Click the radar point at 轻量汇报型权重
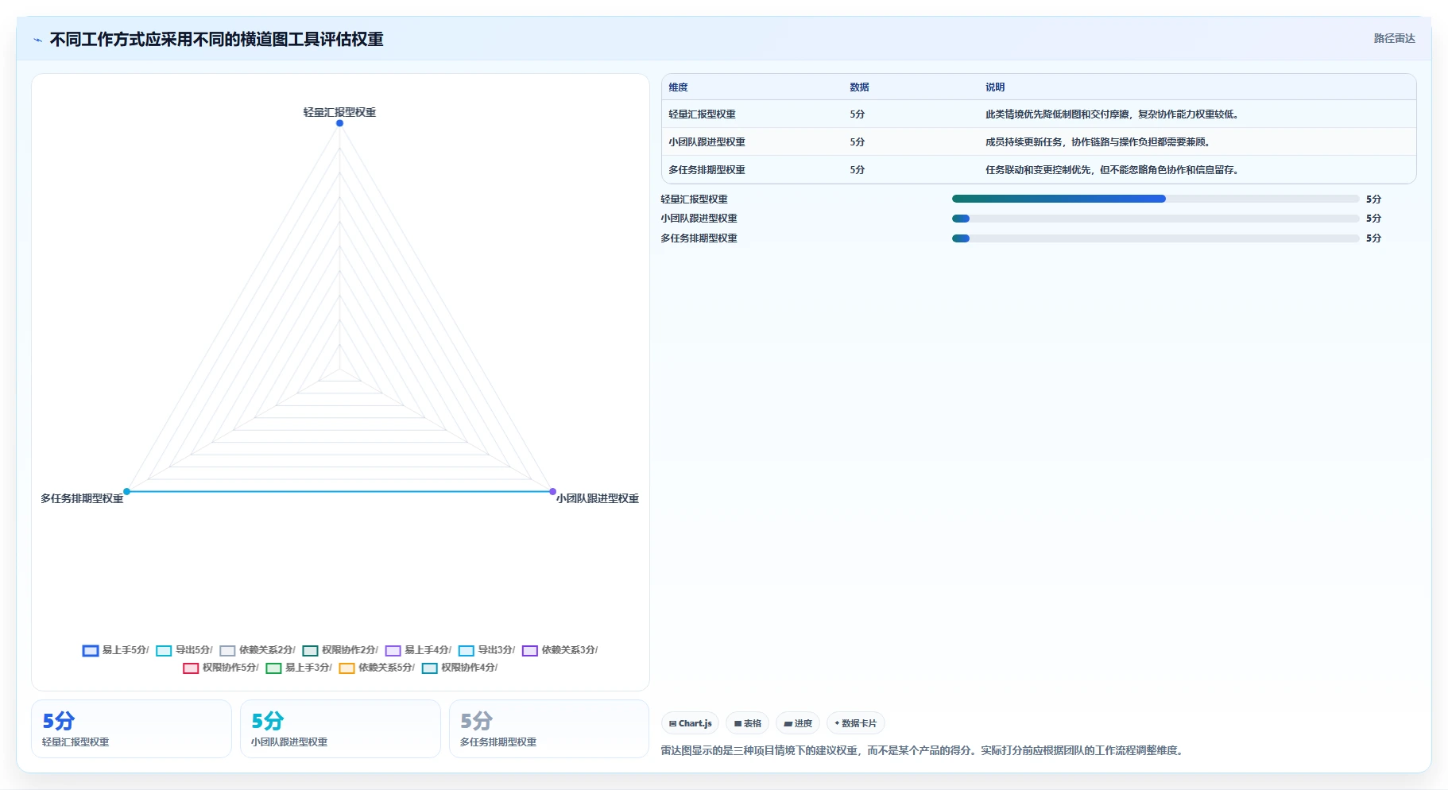 (339, 123)
